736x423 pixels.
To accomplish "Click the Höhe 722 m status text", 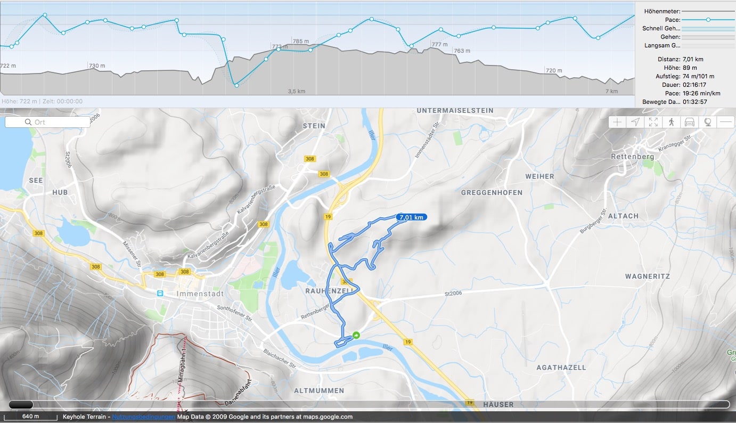I will 19,101.
